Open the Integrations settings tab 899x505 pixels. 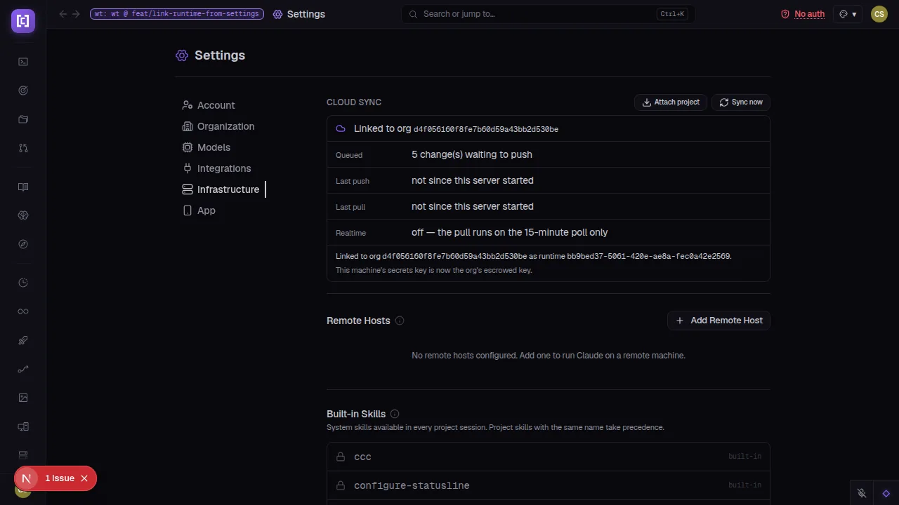(216, 168)
